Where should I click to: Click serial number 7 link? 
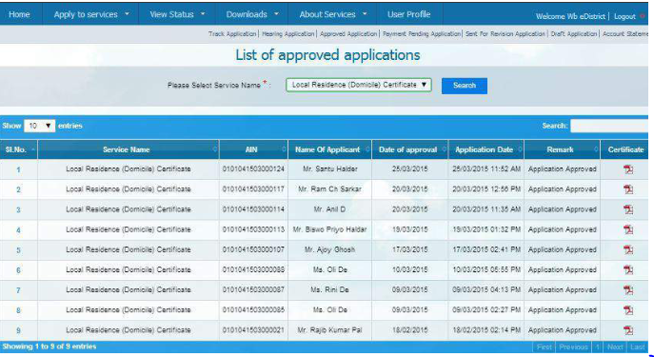coord(18,290)
